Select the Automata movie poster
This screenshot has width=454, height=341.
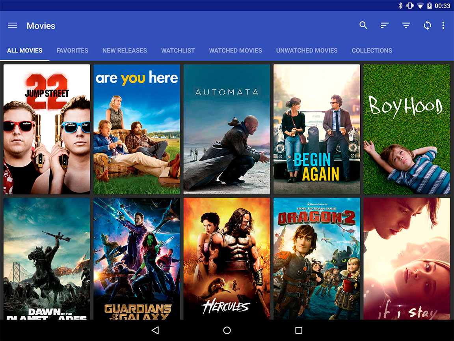coord(227,129)
